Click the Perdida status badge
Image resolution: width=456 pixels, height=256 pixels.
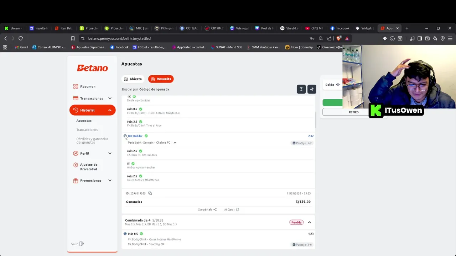coord(296,222)
